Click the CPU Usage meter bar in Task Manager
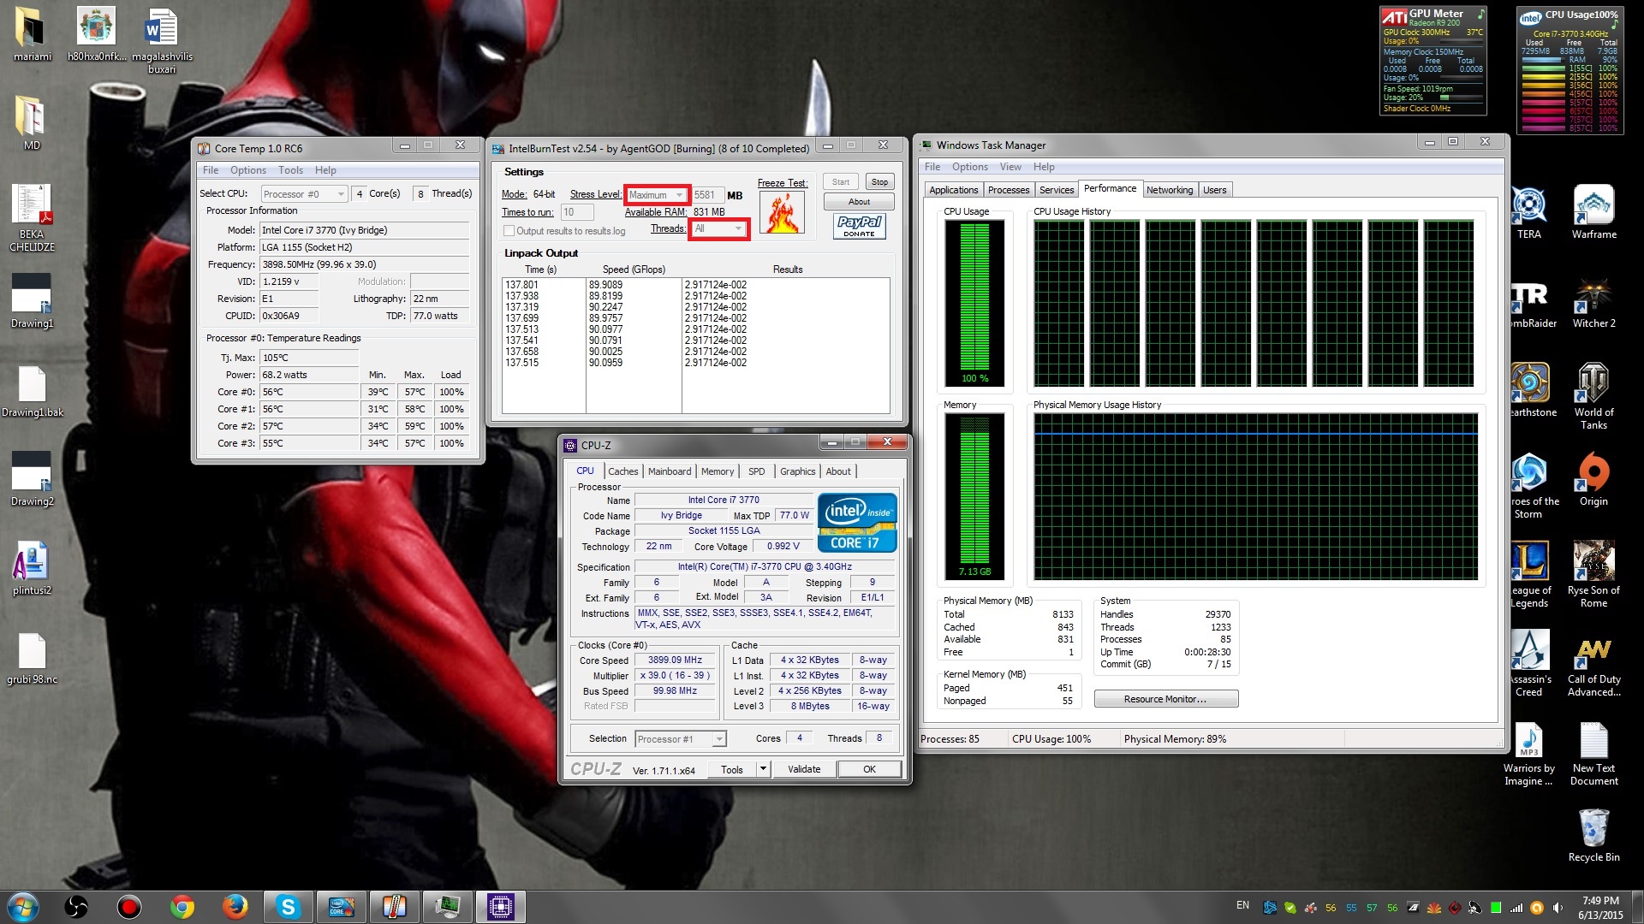1644x924 pixels. point(974,304)
